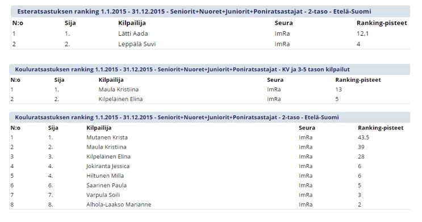The height and width of the screenshot is (222, 422).
Task: Click Ranking-pisteet header in first table
Action: 382,23
